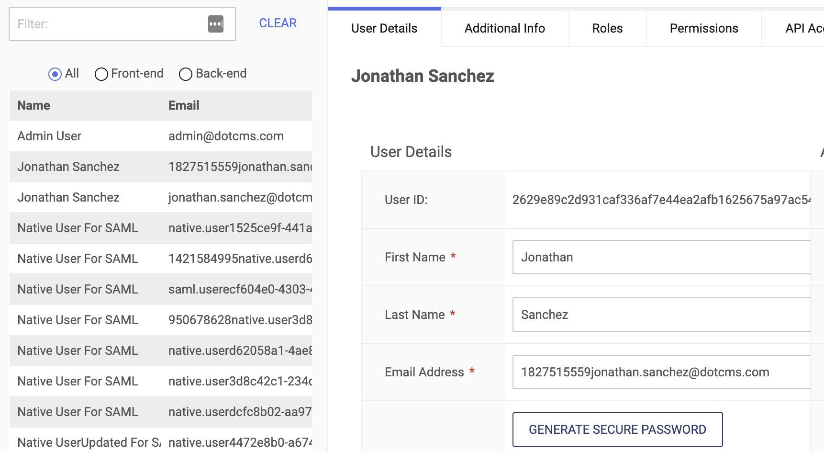Screen dimensions: 824x452
Task: Switch to the API Access tab
Action: (x=803, y=28)
